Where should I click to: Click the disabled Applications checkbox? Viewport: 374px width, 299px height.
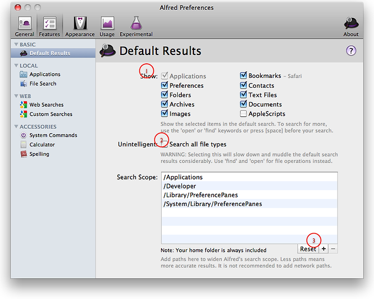[x=164, y=76]
